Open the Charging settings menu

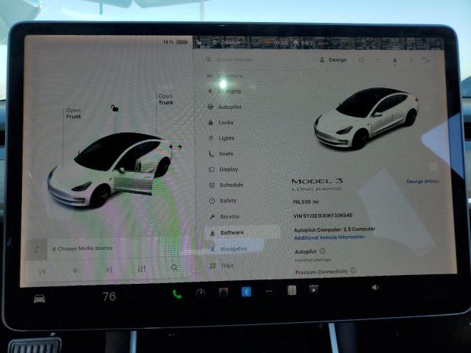pyautogui.click(x=230, y=91)
